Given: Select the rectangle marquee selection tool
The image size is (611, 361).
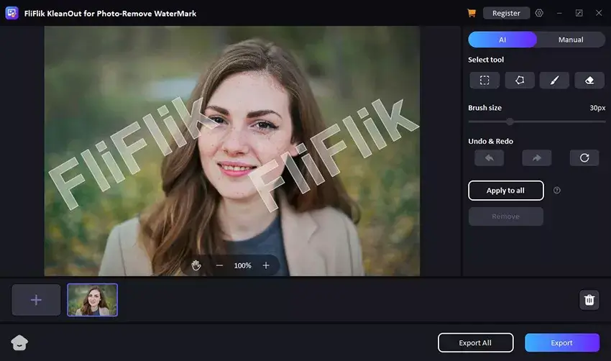Looking at the screenshot, I should pos(484,81).
